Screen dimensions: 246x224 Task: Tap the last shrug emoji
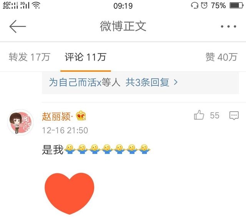(145, 149)
